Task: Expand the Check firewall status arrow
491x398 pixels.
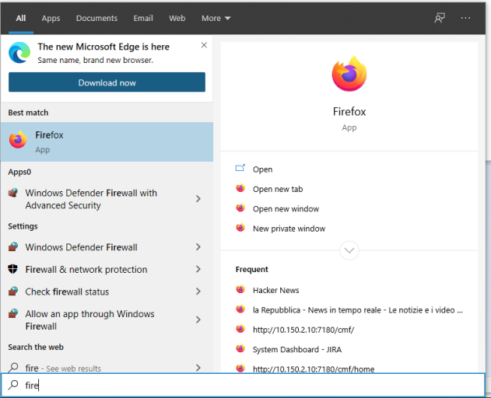Action: (x=198, y=292)
